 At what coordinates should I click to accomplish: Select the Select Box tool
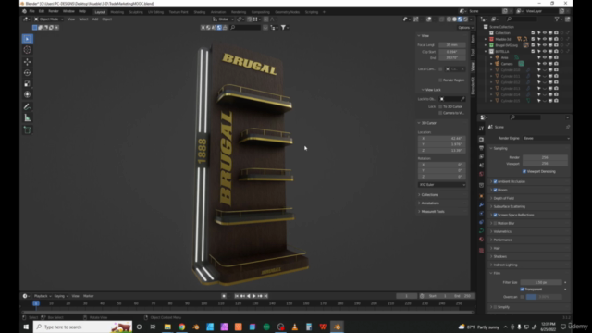(27, 39)
